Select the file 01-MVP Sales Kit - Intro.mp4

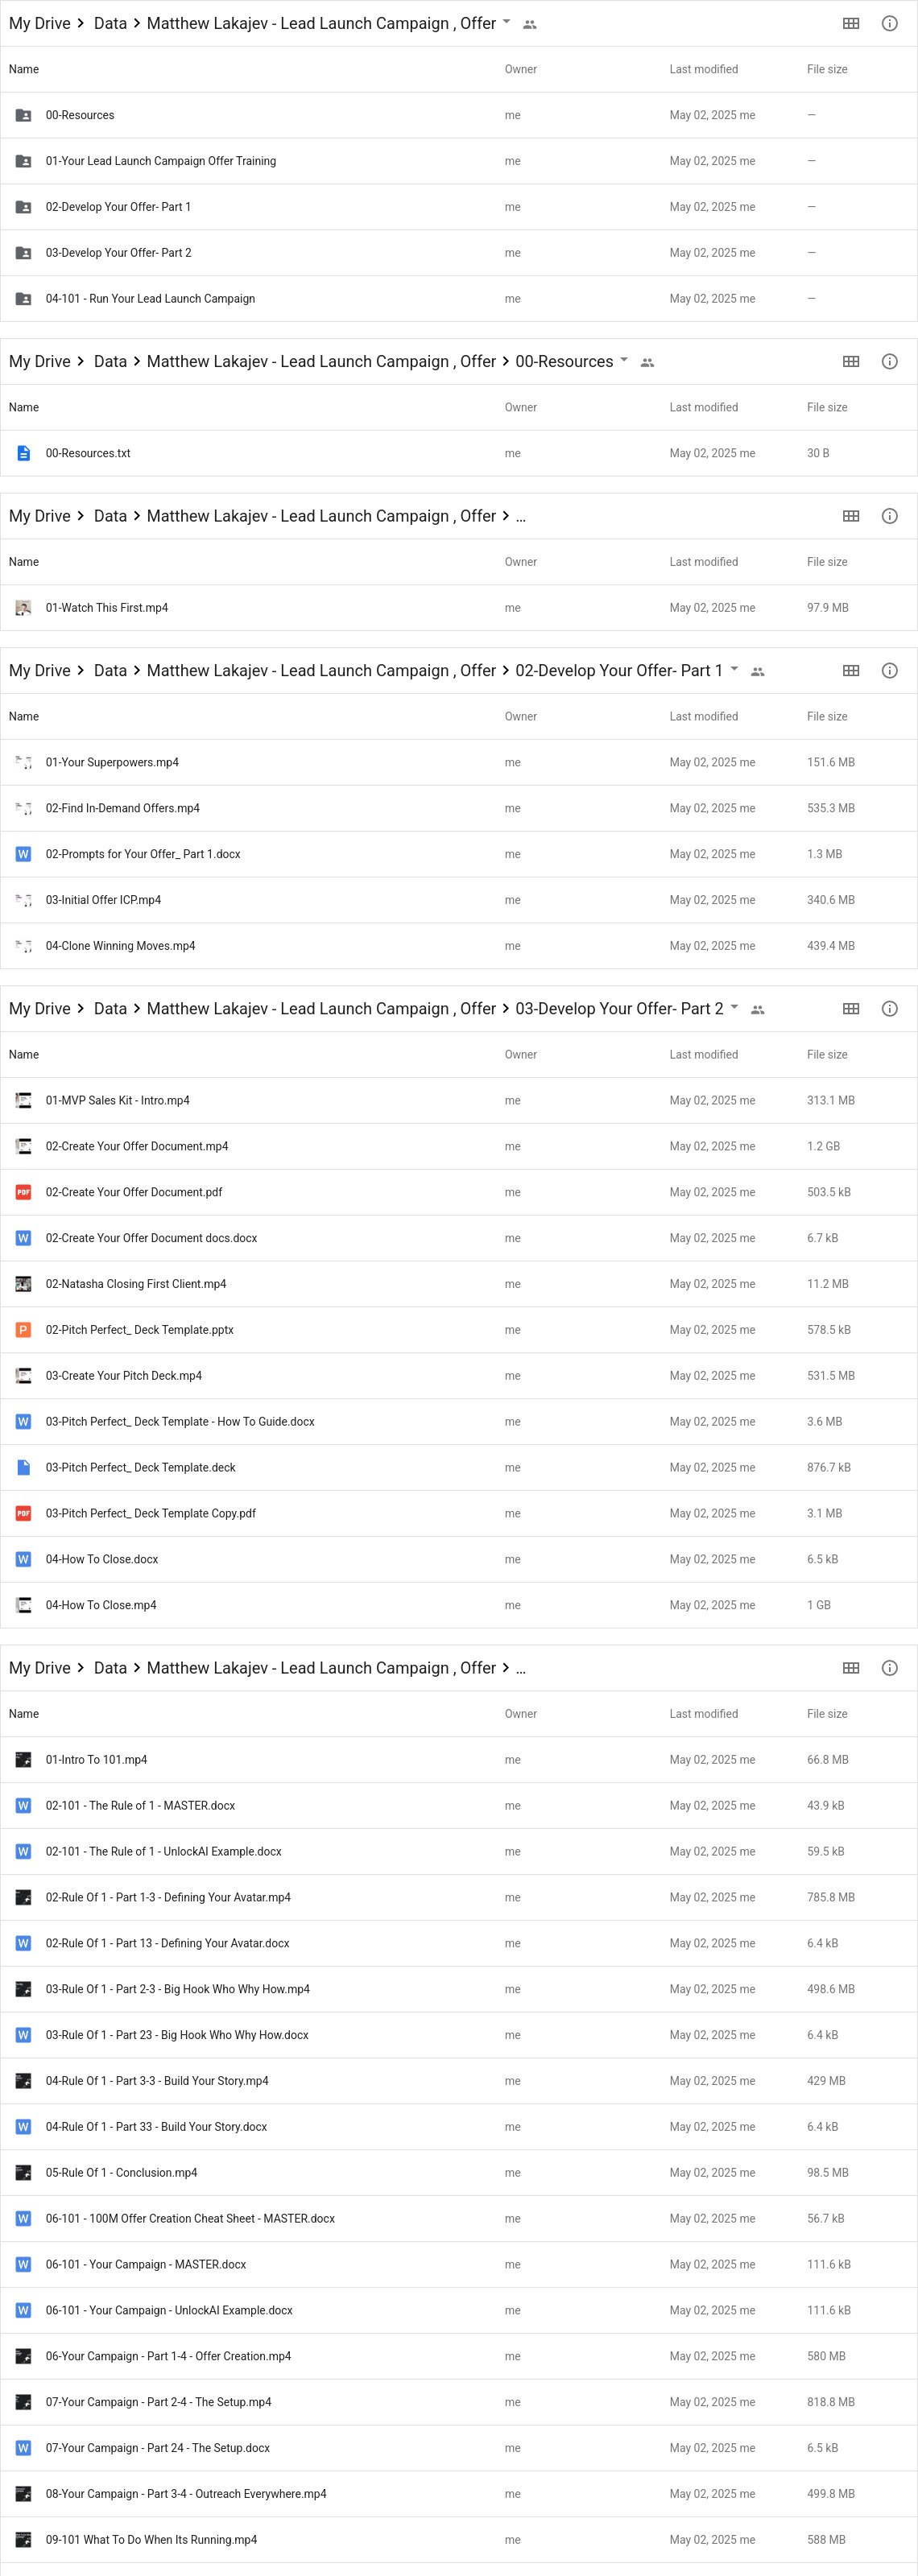(459, 1100)
